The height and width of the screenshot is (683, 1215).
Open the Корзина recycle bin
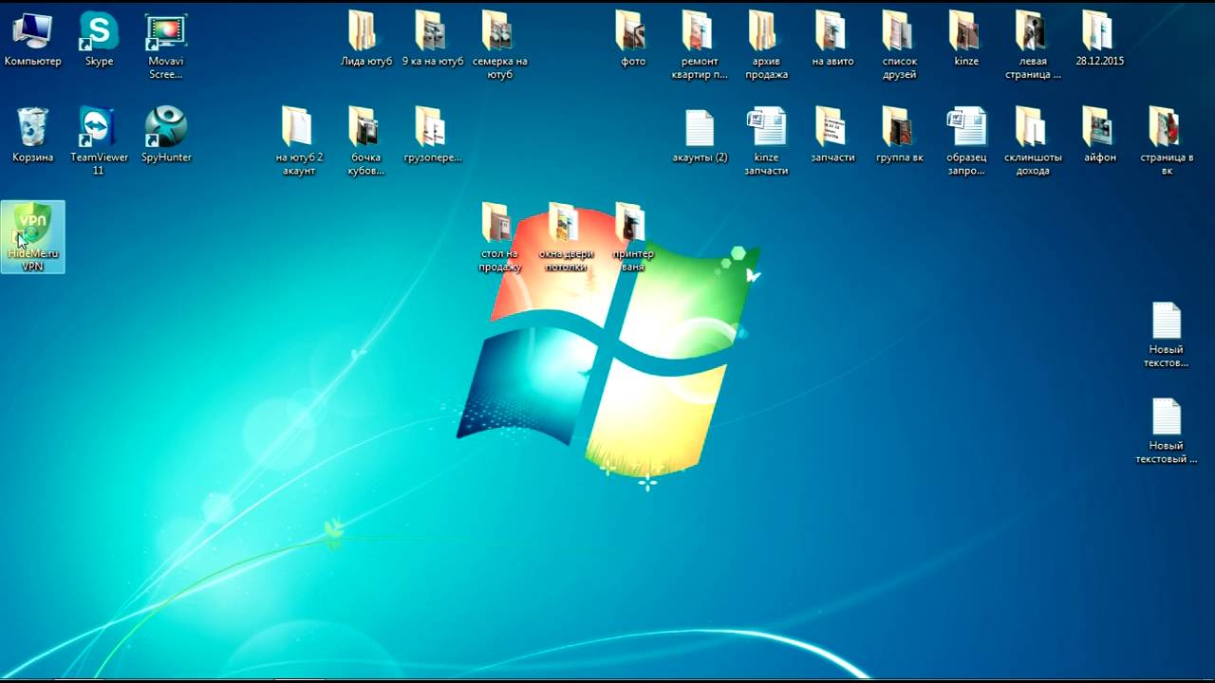tap(32, 135)
